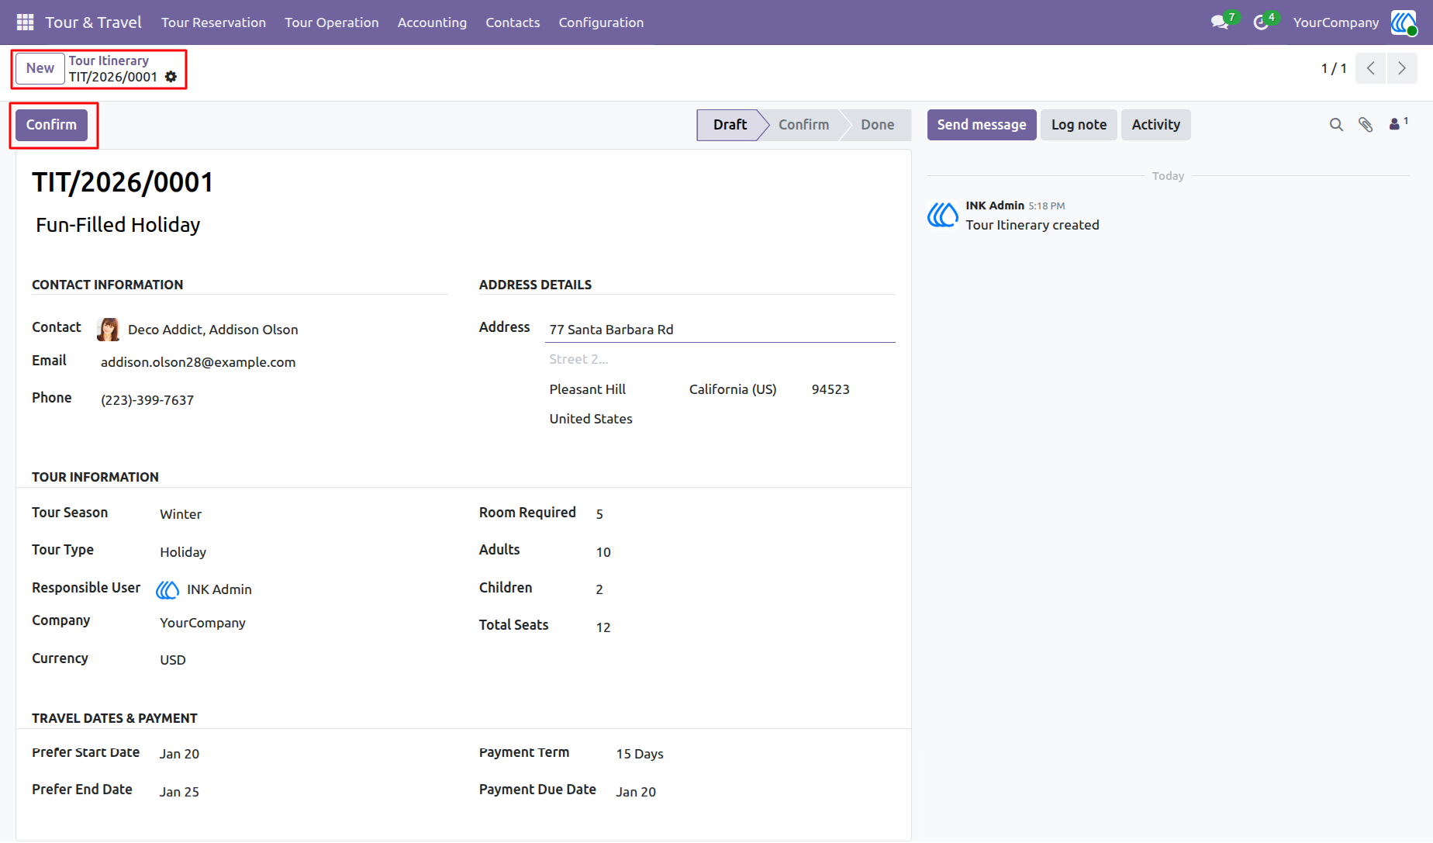This screenshot has width=1433, height=843.
Task: Open the YourCompany switcher
Action: tap(1335, 22)
